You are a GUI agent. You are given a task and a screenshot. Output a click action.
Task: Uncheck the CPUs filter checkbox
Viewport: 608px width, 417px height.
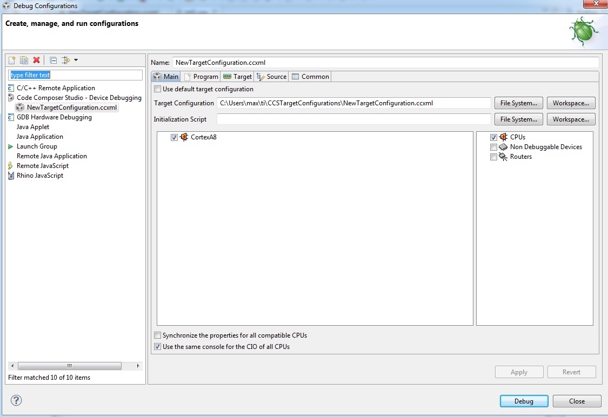493,137
